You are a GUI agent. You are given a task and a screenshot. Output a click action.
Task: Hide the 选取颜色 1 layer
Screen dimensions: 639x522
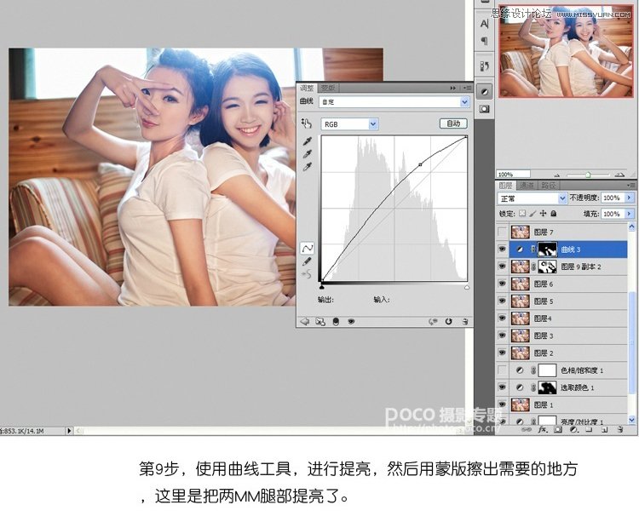coord(503,387)
